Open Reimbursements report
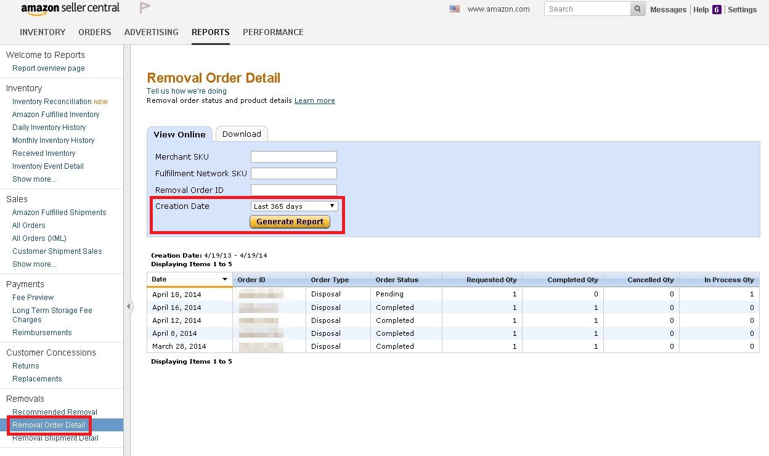Viewport: 769px width, 456px height. tap(42, 333)
